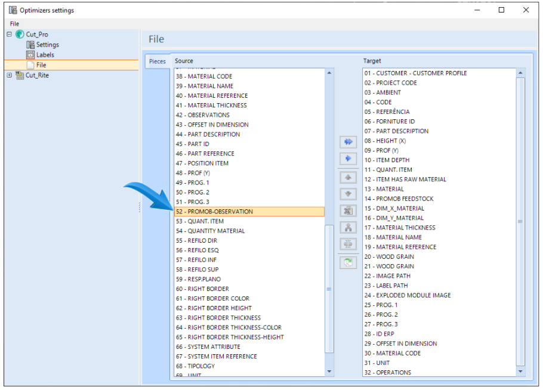Select 14 - PROMOB FEEDSTOCK in Target list
543x390 pixels.
coord(439,199)
